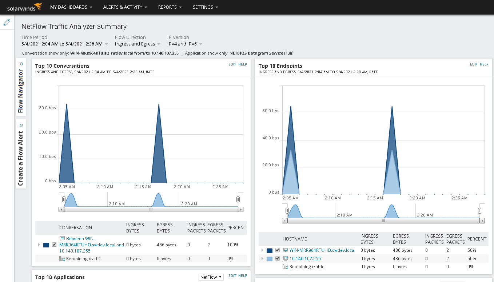Open the IP Version dropdown
The image size is (494, 282).
tap(185, 44)
